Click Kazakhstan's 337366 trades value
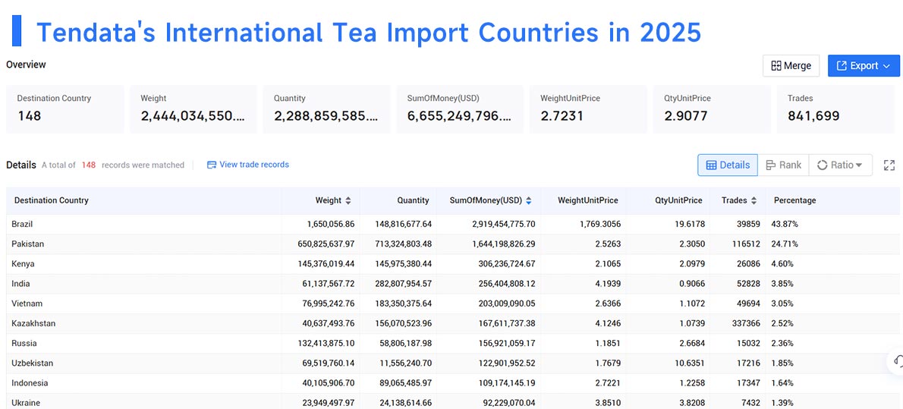903x409 pixels. (747, 323)
